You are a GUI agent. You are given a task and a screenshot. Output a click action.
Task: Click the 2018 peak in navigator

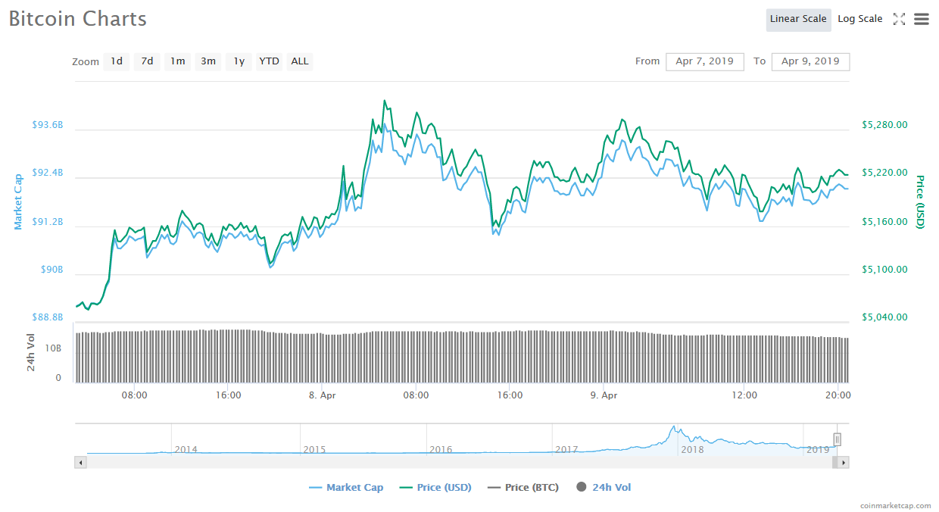[672, 429]
